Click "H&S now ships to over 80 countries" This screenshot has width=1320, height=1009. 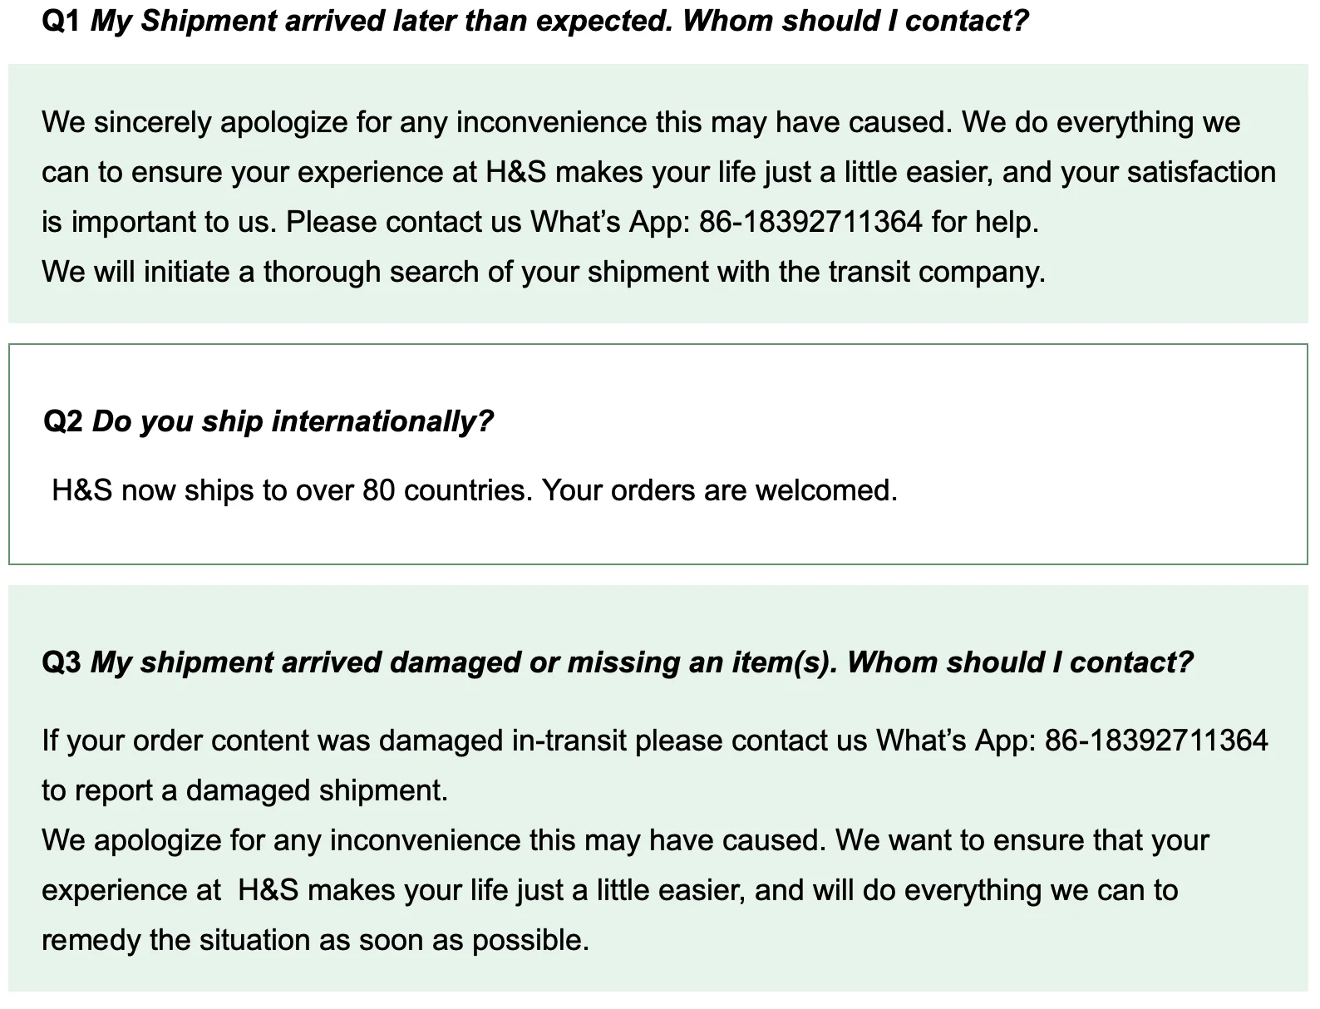[291, 490]
